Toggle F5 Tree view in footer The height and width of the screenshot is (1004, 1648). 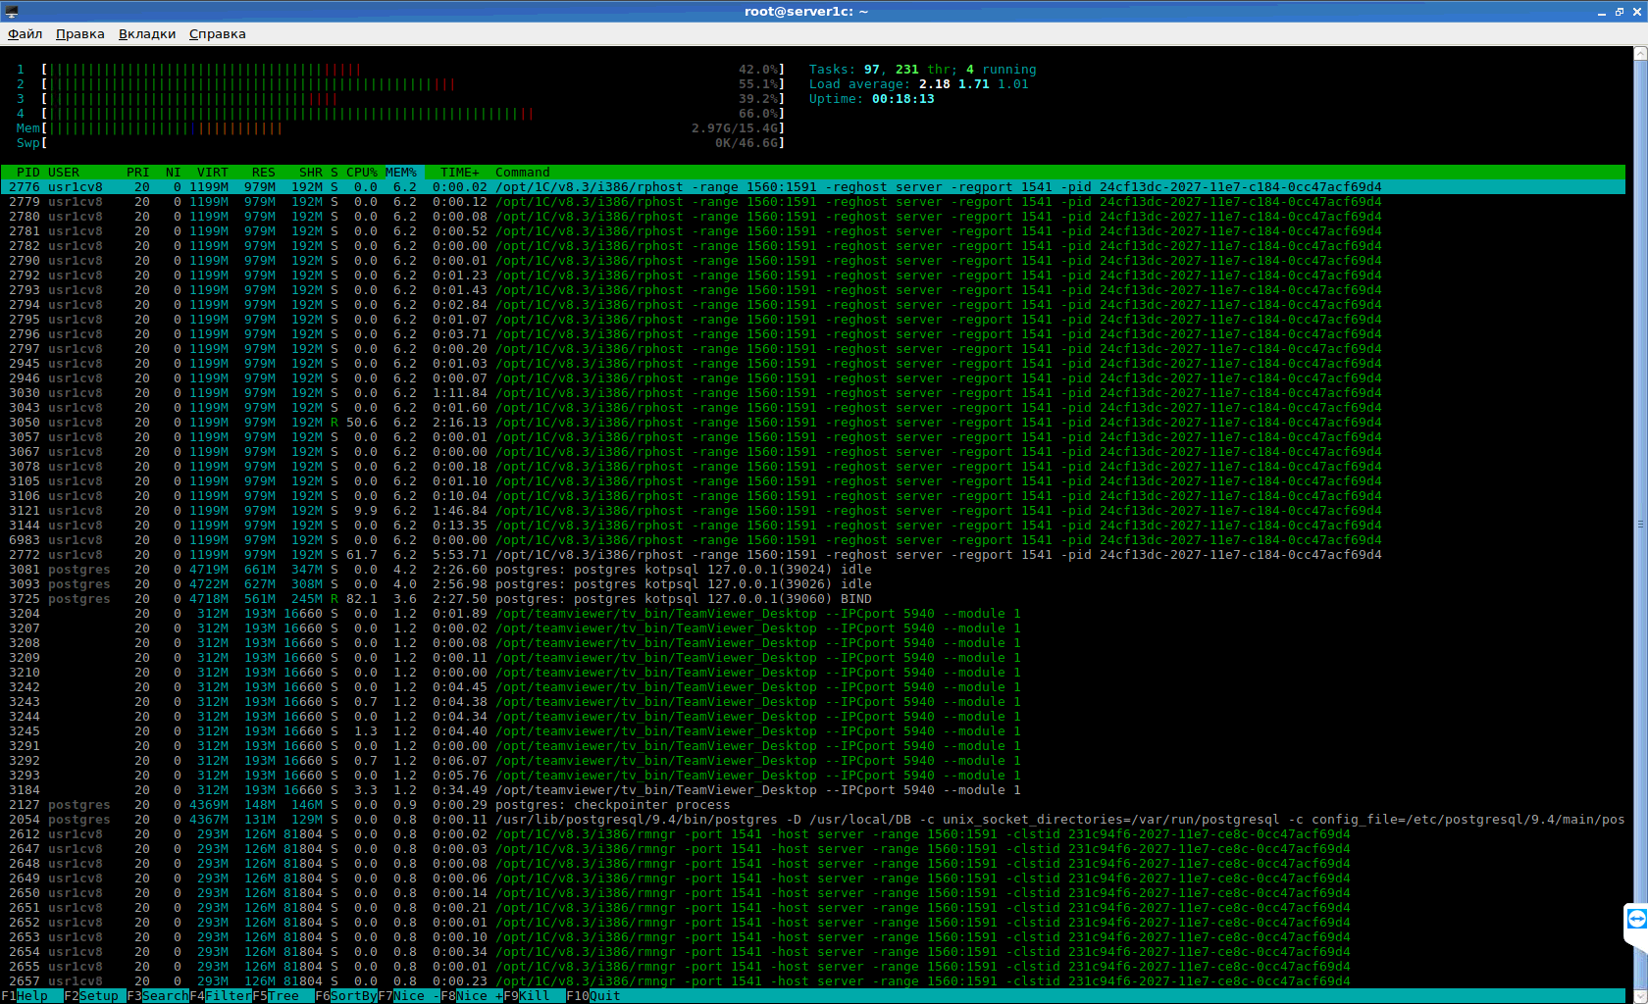(x=283, y=996)
